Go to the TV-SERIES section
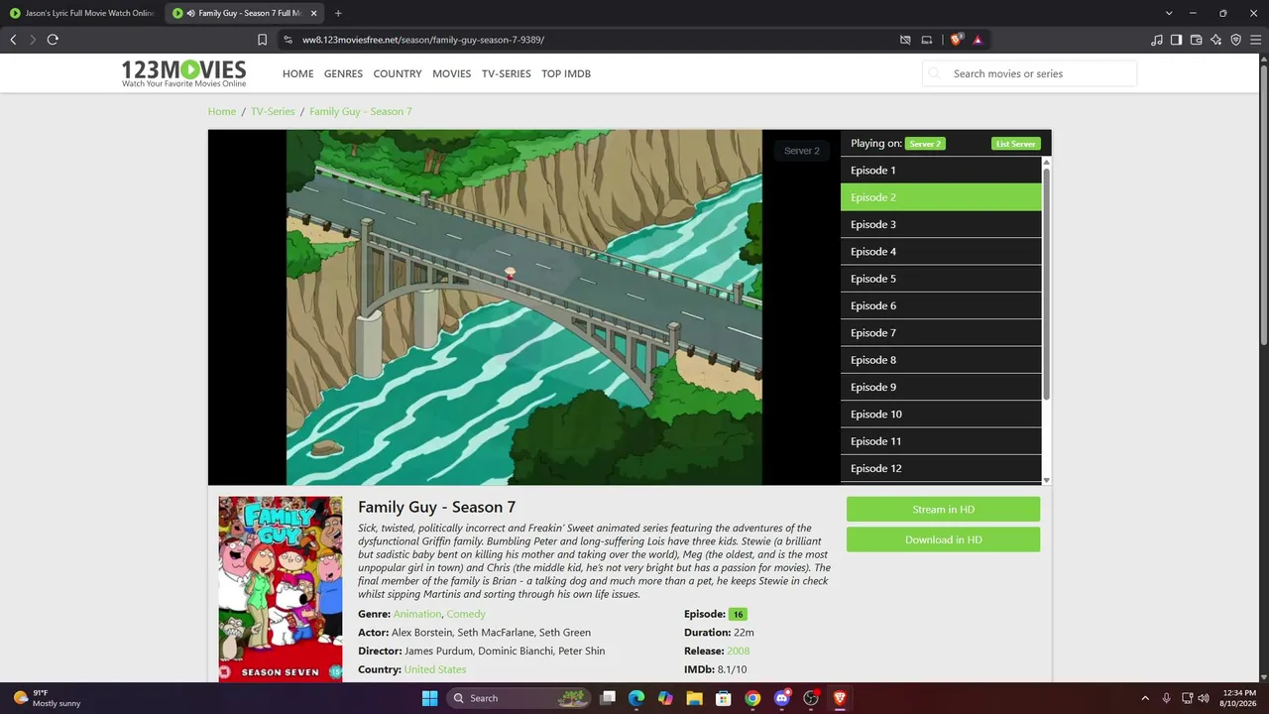The width and height of the screenshot is (1269, 714). click(506, 73)
